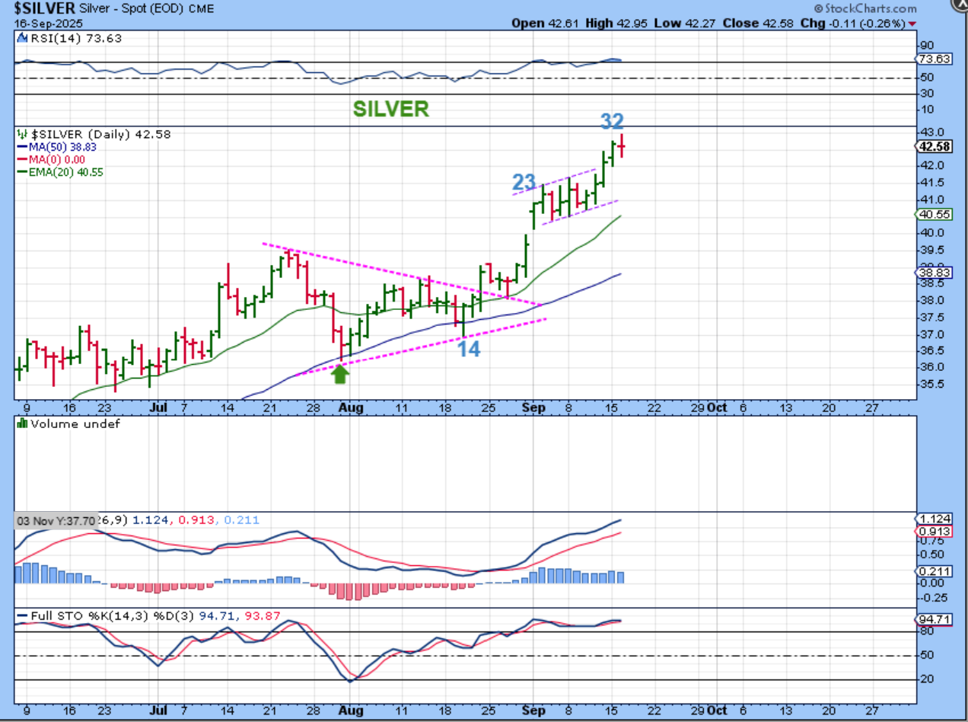The height and width of the screenshot is (722, 968).
Task: Click the green up-arrow marker near August
Action: coord(340,373)
